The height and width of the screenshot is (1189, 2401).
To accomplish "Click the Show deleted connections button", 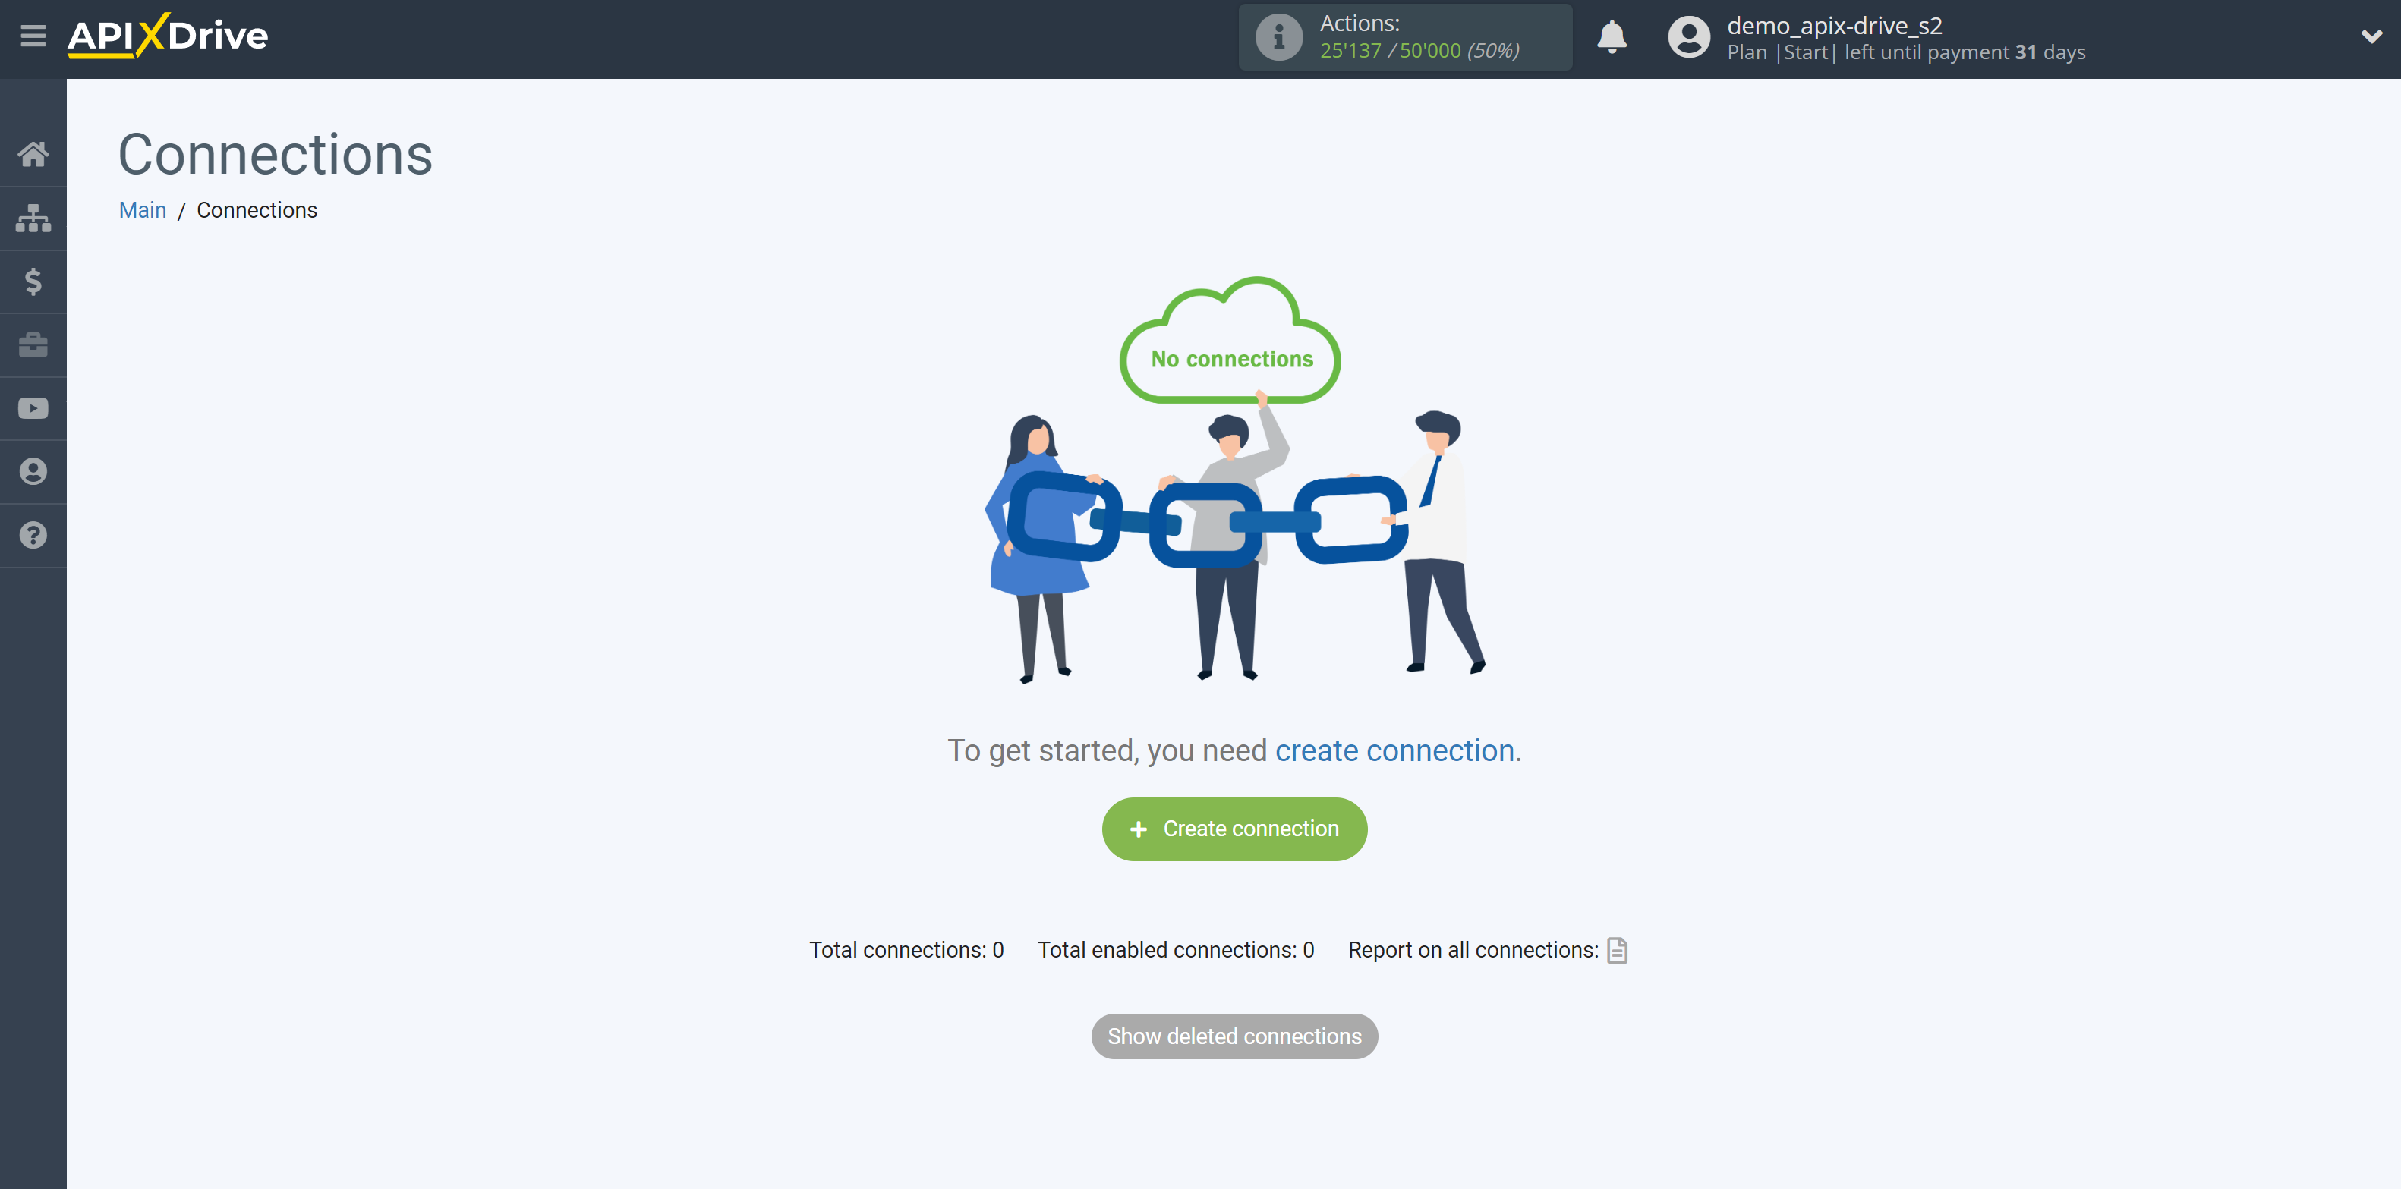I will pos(1234,1036).
